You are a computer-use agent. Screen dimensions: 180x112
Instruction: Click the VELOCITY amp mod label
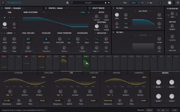pyautogui.click(x=172, y=29)
